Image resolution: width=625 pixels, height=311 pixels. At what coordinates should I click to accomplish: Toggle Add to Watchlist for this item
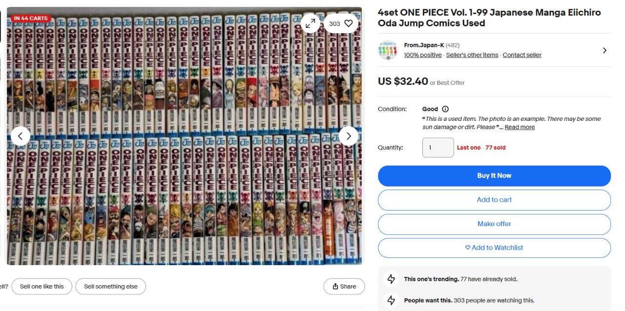click(x=494, y=248)
